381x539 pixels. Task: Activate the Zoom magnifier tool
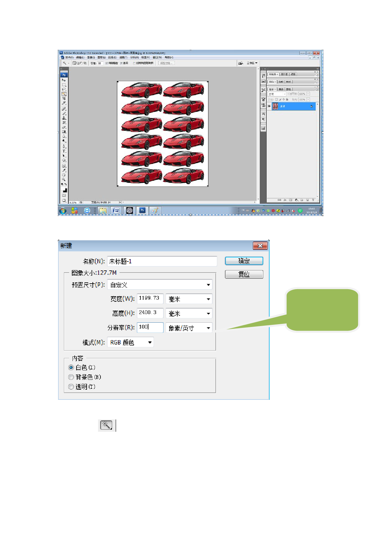tap(64, 179)
